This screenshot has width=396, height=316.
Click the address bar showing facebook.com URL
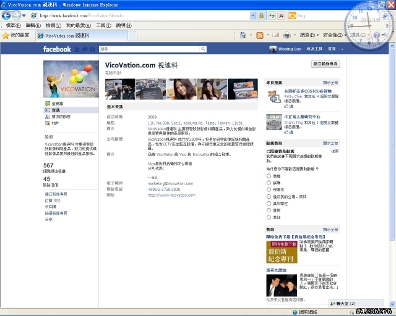click(x=140, y=15)
